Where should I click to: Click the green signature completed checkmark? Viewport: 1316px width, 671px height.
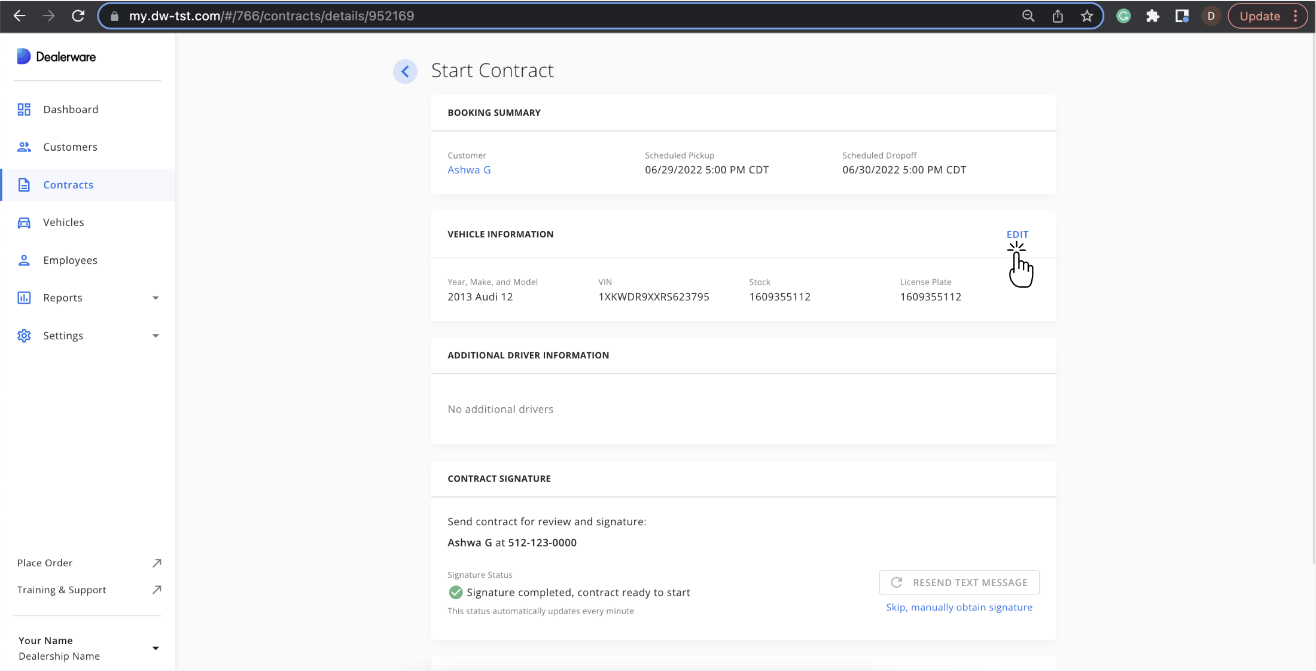456,592
